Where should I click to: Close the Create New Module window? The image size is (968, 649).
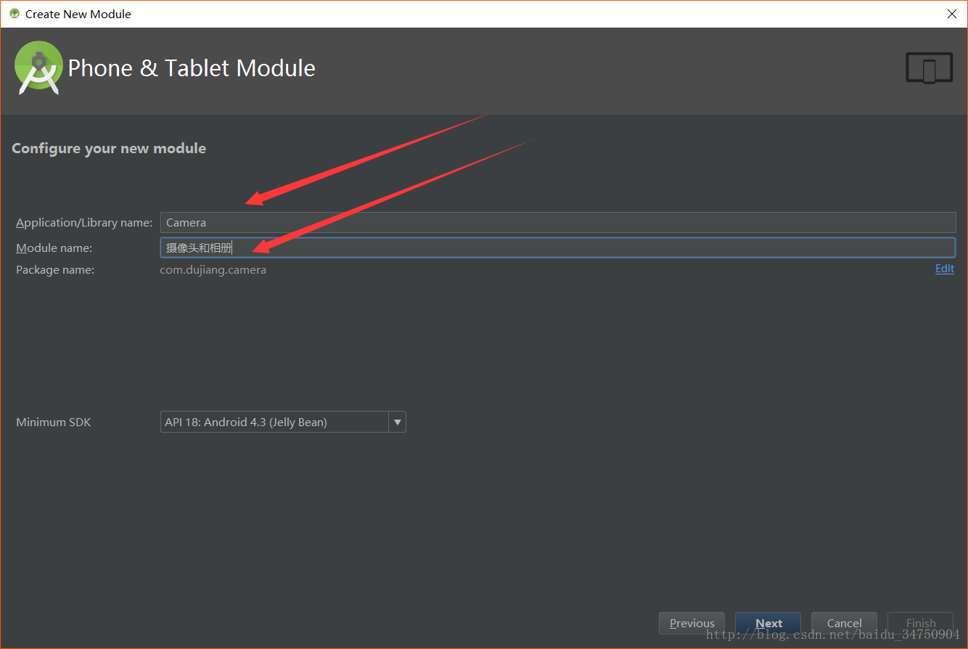pyautogui.click(x=952, y=14)
